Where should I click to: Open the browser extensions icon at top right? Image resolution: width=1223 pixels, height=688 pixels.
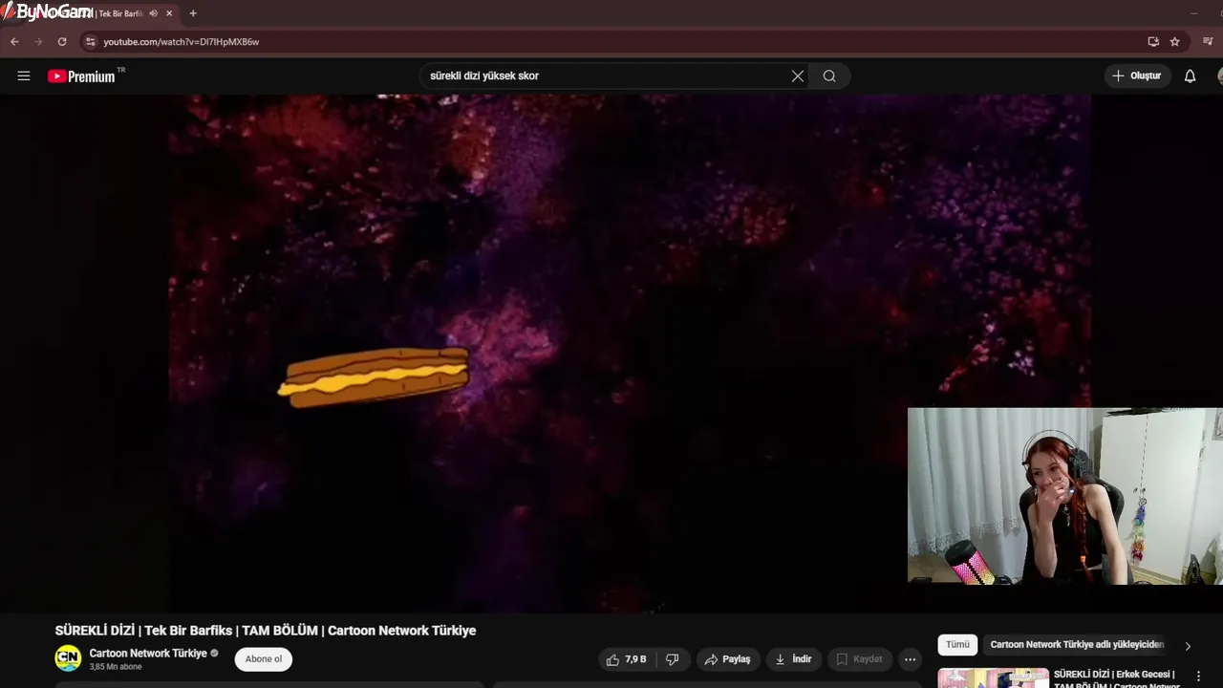(1208, 42)
